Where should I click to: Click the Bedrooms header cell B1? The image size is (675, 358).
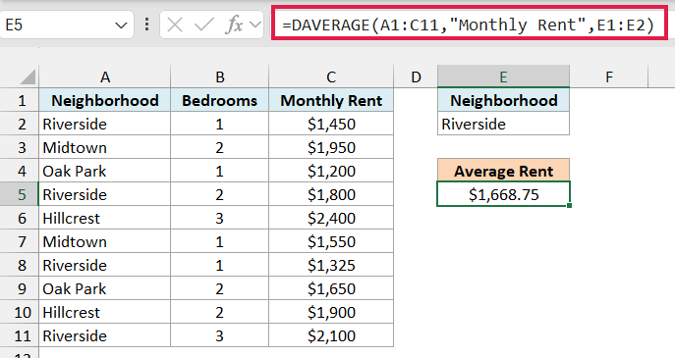pyautogui.click(x=219, y=101)
